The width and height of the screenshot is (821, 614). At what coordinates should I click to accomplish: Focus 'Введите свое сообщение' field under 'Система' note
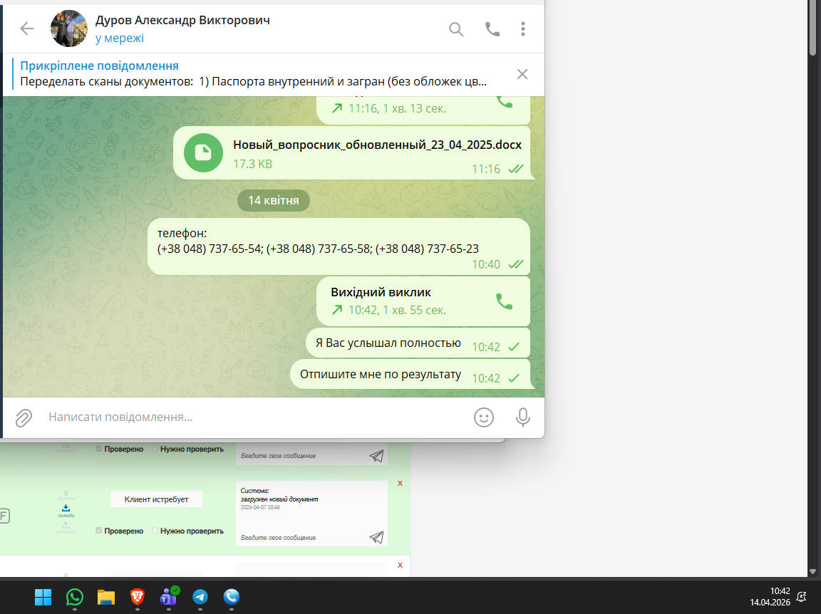pyautogui.click(x=303, y=538)
